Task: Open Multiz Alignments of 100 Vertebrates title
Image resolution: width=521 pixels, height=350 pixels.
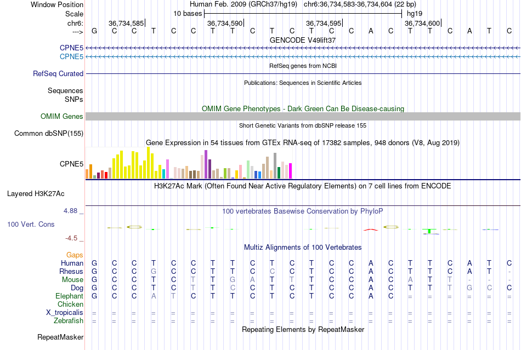Action: point(303,247)
